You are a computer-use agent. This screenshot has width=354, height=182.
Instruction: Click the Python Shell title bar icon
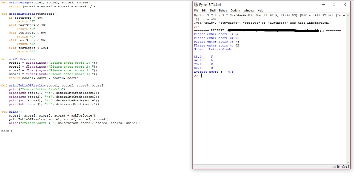pyautogui.click(x=196, y=4)
